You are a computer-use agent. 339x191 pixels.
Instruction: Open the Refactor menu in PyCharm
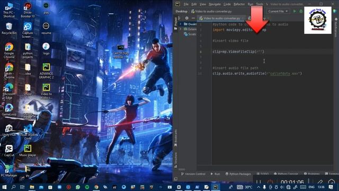[239, 4]
